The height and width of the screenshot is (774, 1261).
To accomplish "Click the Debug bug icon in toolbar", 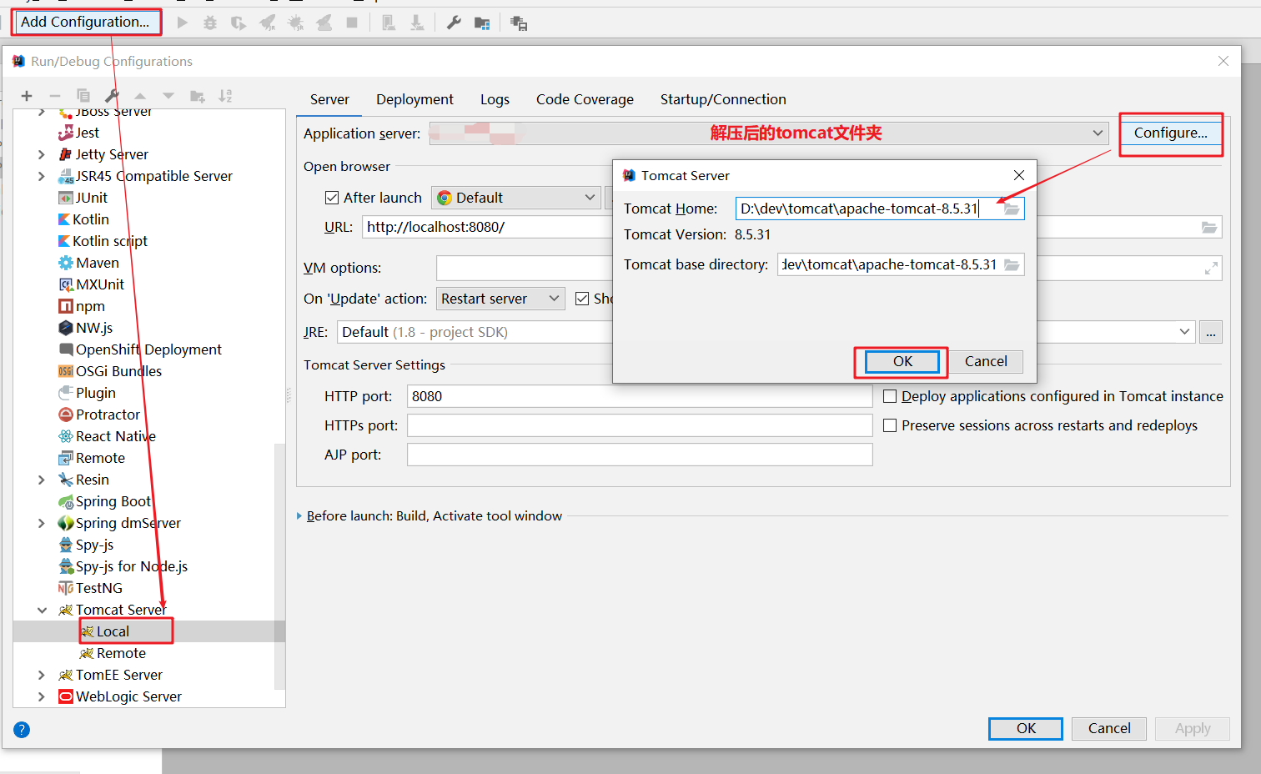I will 210,23.
